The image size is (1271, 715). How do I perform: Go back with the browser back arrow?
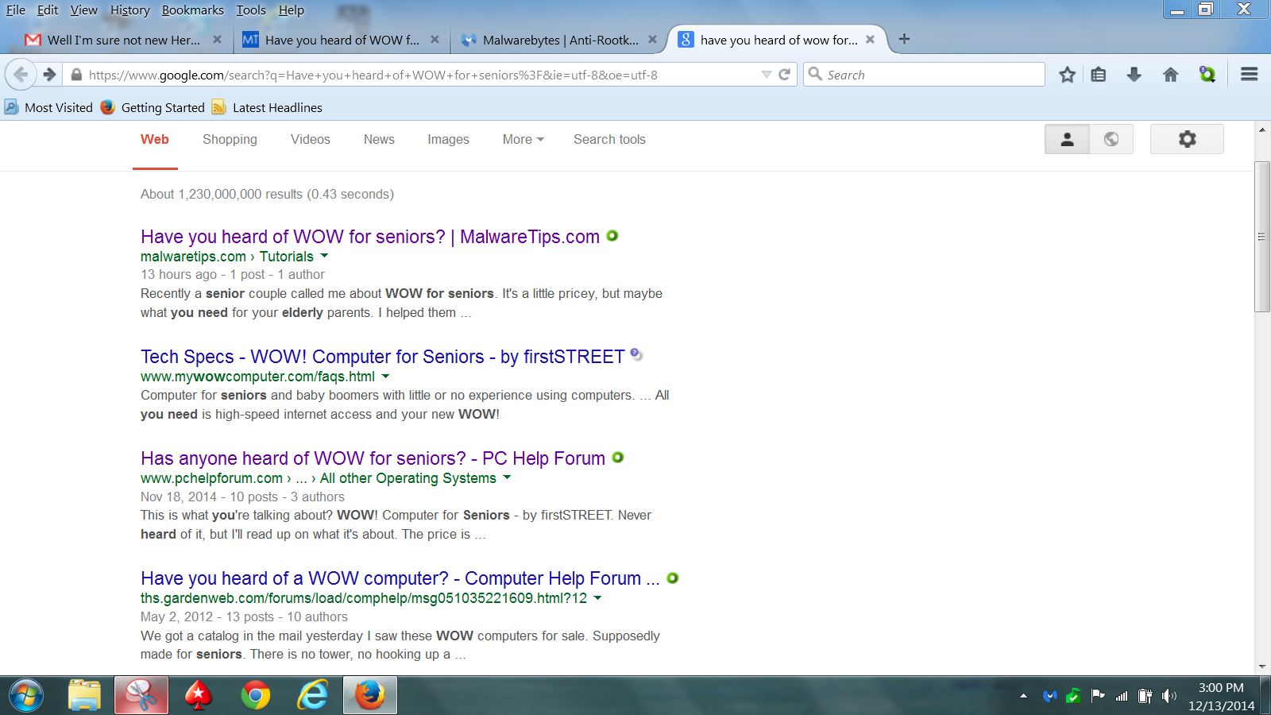(x=21, y=75)
